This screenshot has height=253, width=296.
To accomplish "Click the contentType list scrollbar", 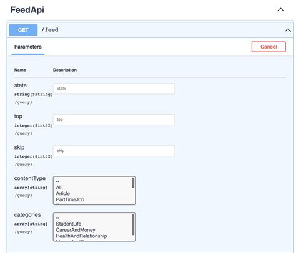I will (x=133, y=183).
